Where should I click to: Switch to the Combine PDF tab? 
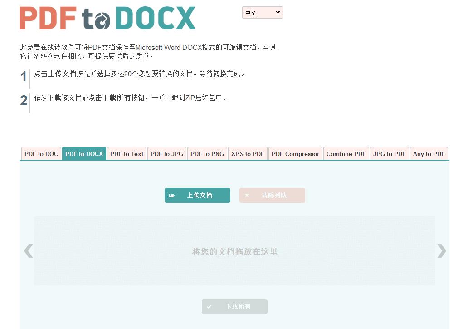click(x=346, y=154)
